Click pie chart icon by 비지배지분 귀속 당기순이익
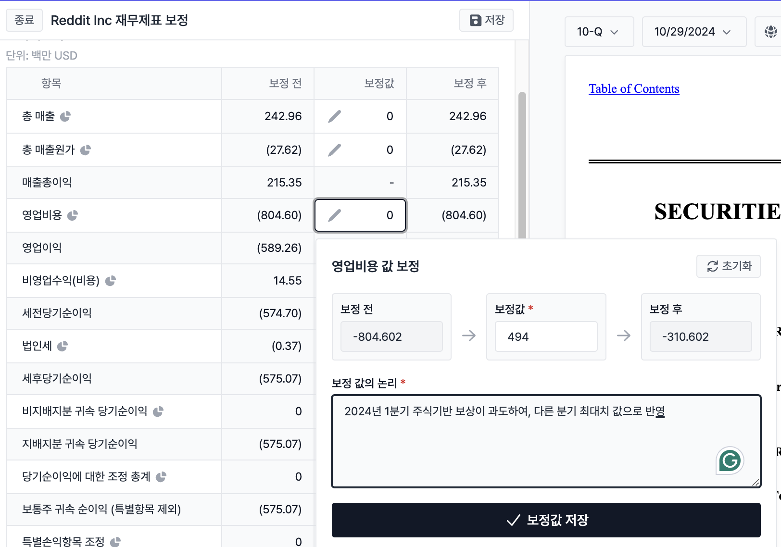Viewport: 781px width, 547px height. (x=158, y=411)
